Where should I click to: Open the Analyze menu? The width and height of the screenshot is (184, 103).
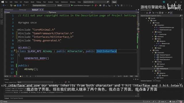pos(51,2)
